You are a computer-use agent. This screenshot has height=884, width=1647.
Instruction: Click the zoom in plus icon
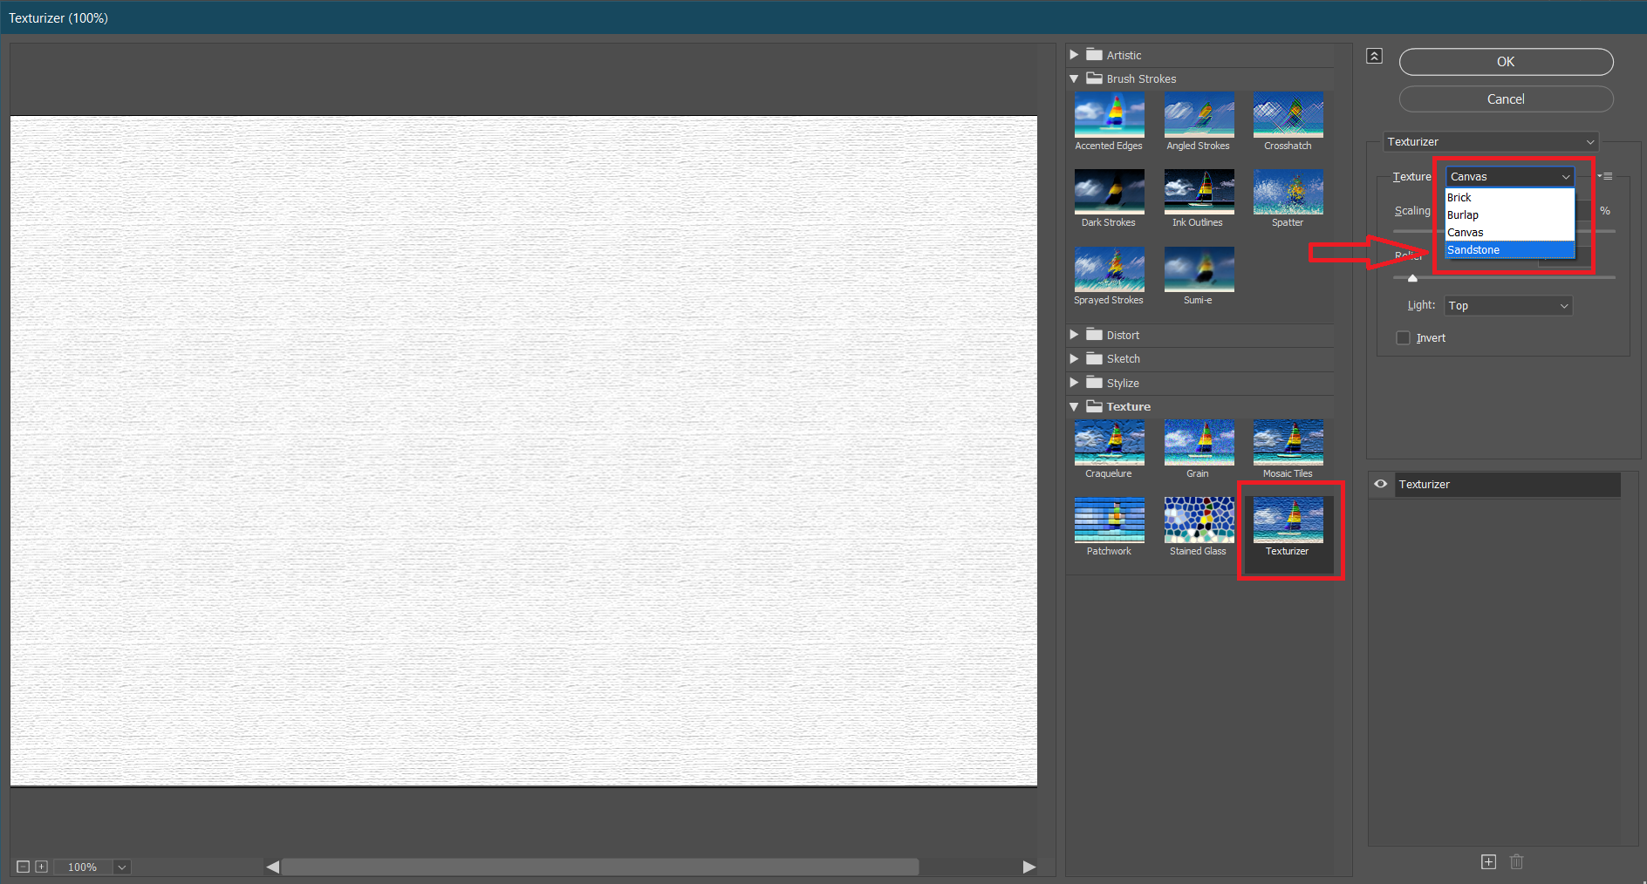[41, 867]
